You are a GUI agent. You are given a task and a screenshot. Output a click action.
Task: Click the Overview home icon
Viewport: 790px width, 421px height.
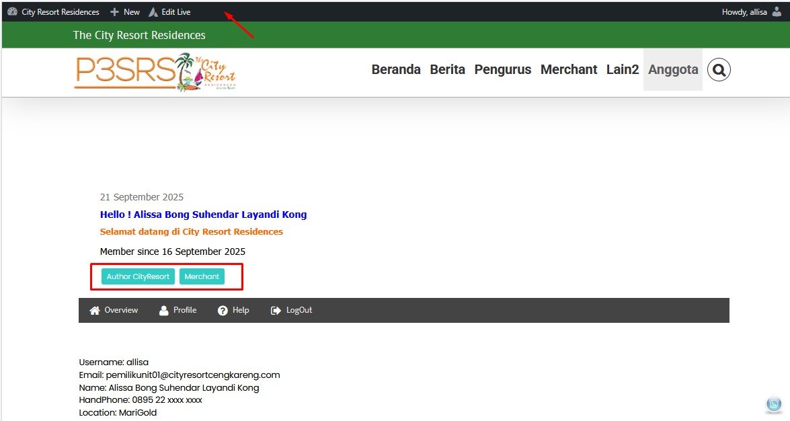(95, 311)
